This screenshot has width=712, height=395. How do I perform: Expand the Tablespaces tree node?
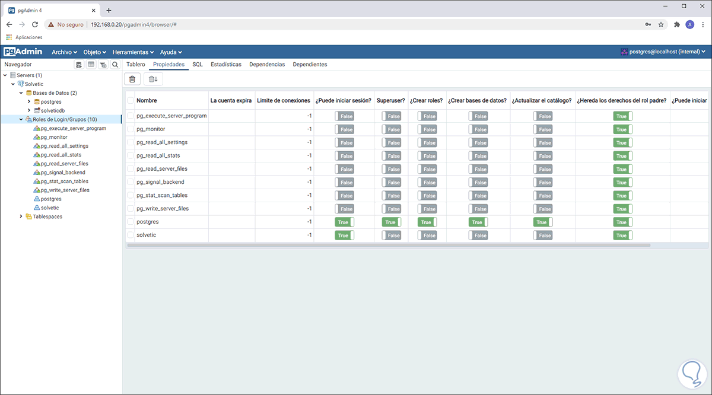pyautogui.click(x=21, y=216)
